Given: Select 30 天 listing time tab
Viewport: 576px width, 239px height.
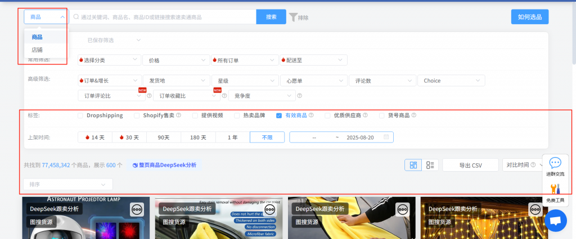Looking at the screenshot, I should point(129,137).
